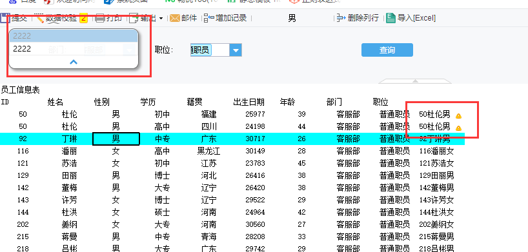Click name cell 蒋曼
The height and width of the screenshot is (252, 528).
point(69,237)
